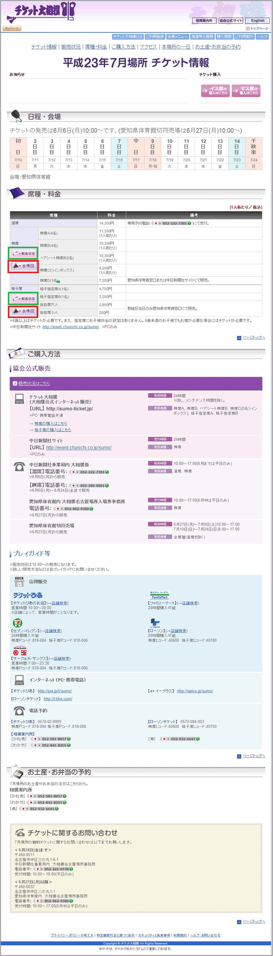Click イス席の購入はこちら button
Screen dimensions: 273x956
coord(215,91)
